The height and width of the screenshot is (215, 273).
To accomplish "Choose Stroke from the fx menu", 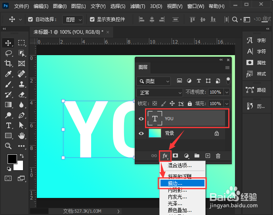I will tap(182, 183).
